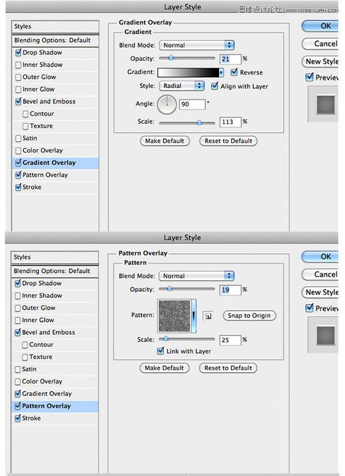Check Inner Shadow in the Gradient Overlay dialog

tap(18, 65)
